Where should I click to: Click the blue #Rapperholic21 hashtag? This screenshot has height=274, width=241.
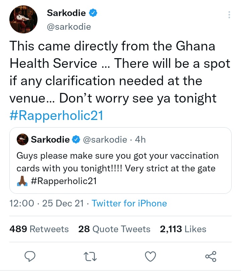[56, 116]
